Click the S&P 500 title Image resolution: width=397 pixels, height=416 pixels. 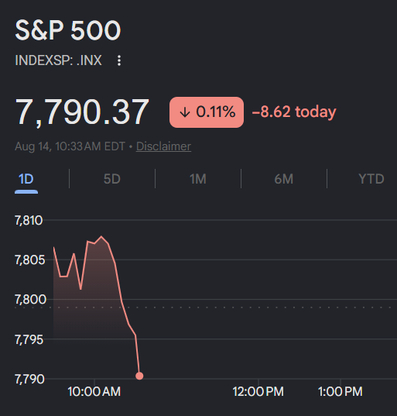[x=68, y=30]
